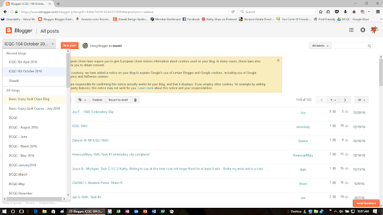
Task: Choose Basic Crazy Quilt Course - July 2016
Action: 35,109
